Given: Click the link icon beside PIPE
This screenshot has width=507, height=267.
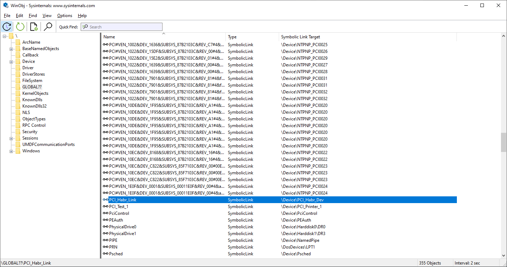Looking at the screenshot, I should click(x=106, y=240).
